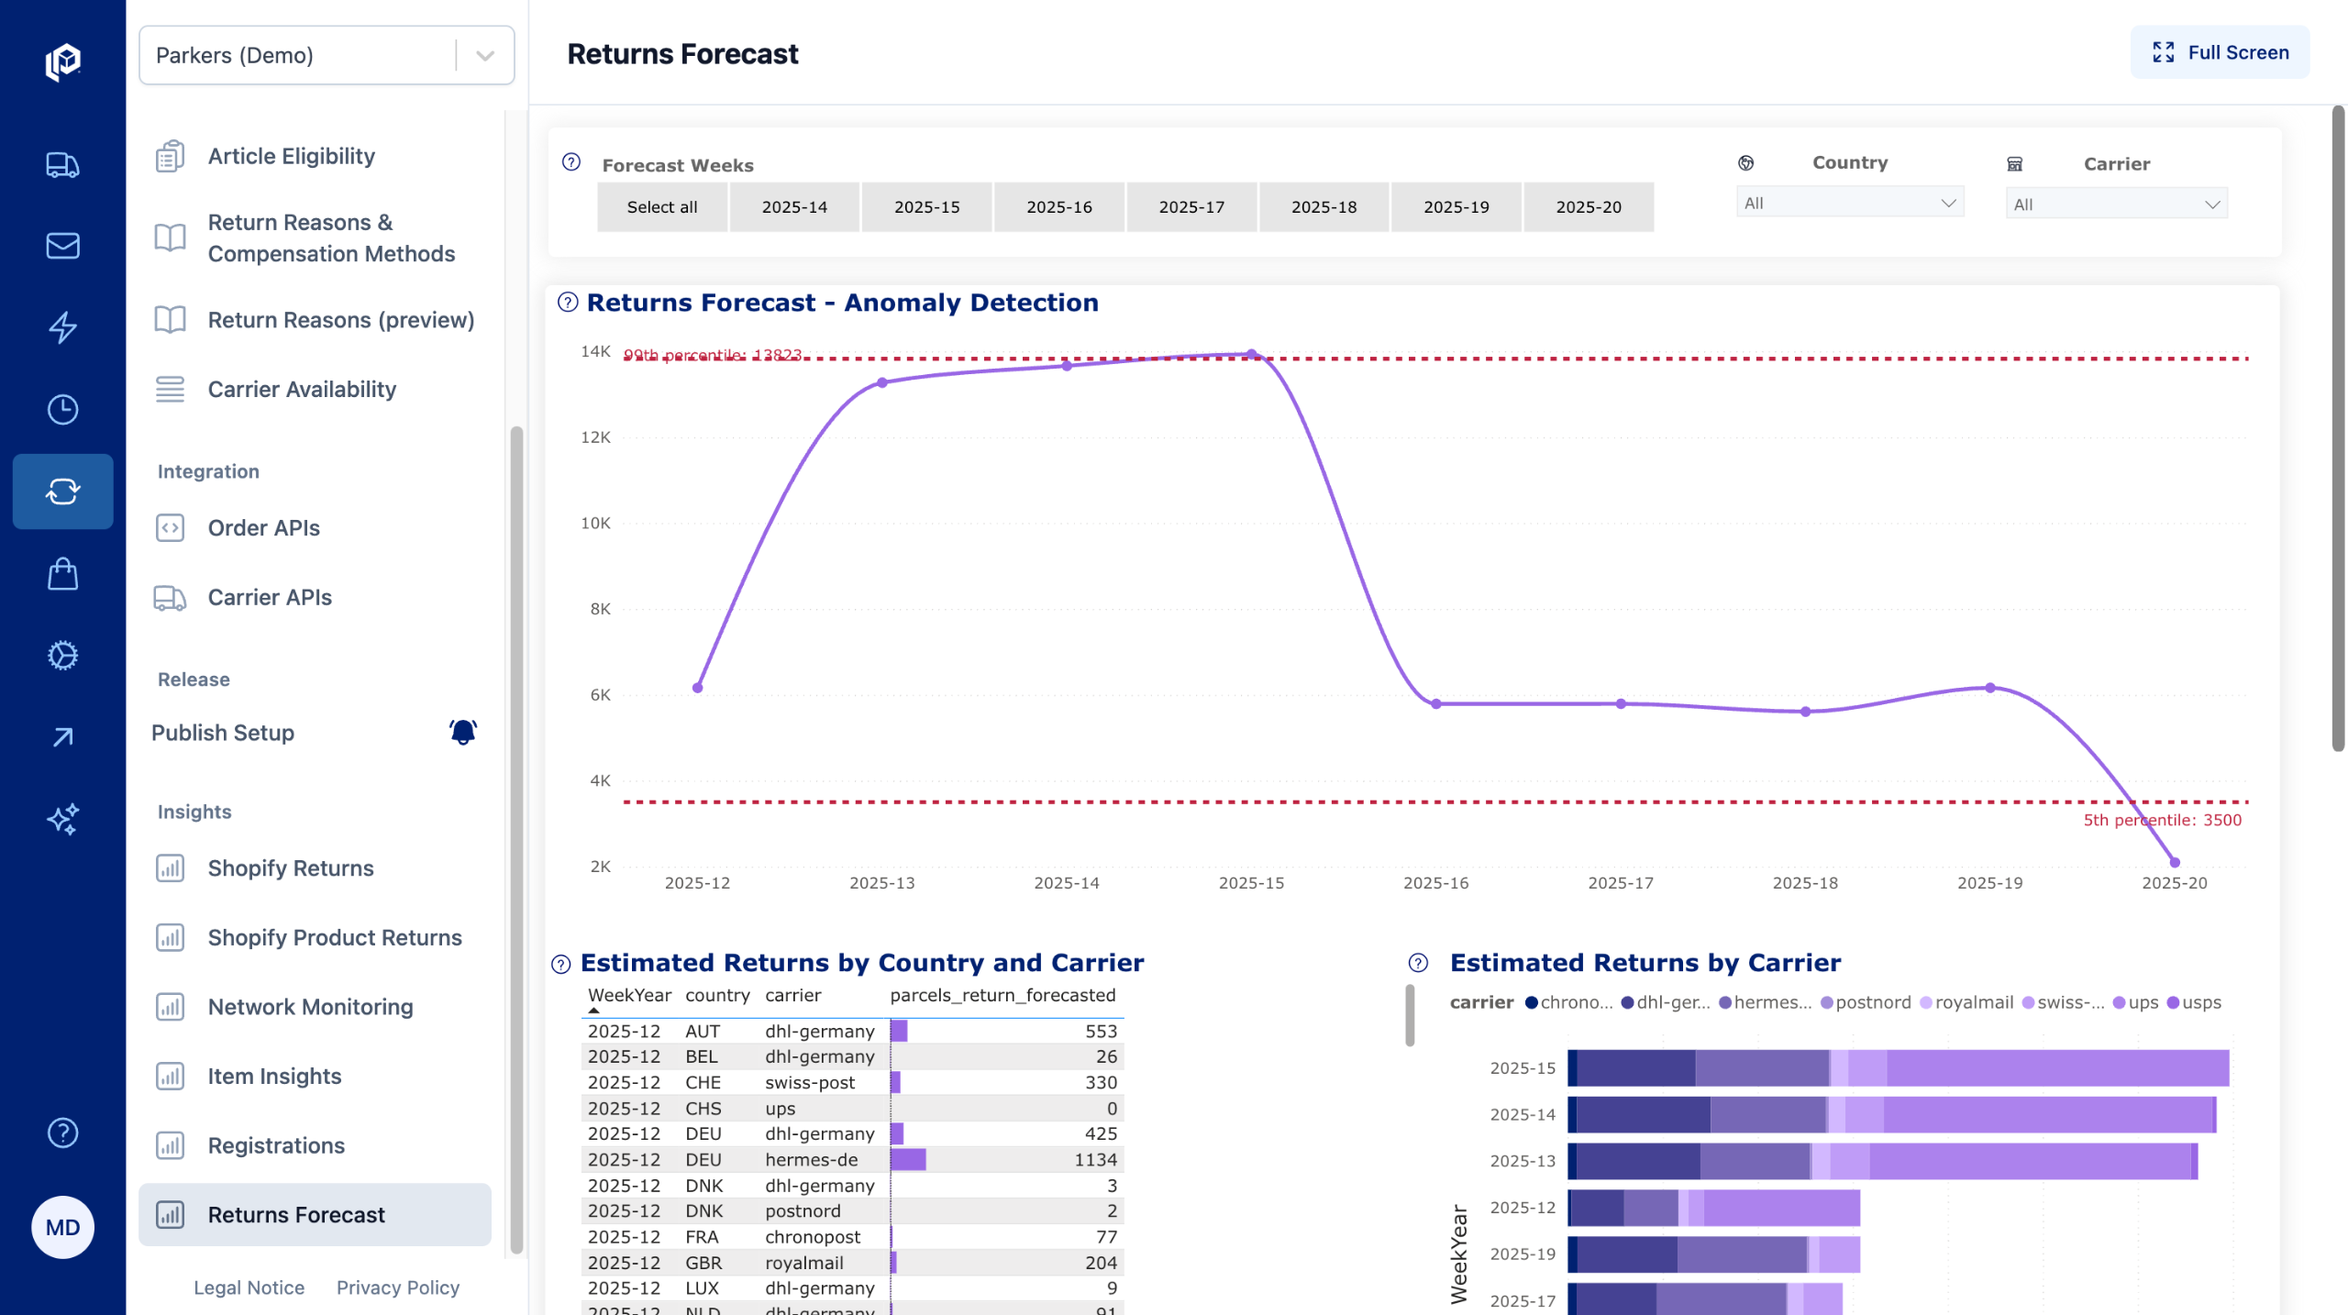The width and height of the screenshot is (2348, 1315).
Task: Toggle forecast week 2025-17
Action: click(x=1191, y=207)
